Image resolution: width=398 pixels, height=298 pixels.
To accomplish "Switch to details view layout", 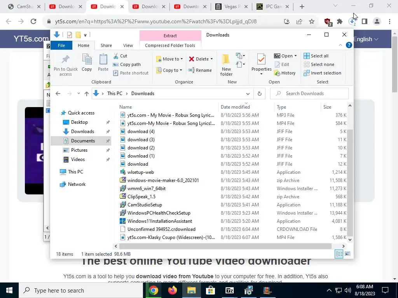I will tap(339, 254).
